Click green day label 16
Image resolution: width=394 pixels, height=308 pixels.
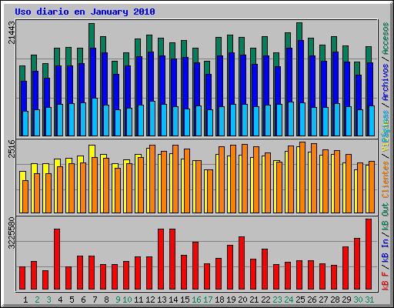[196, 300]
